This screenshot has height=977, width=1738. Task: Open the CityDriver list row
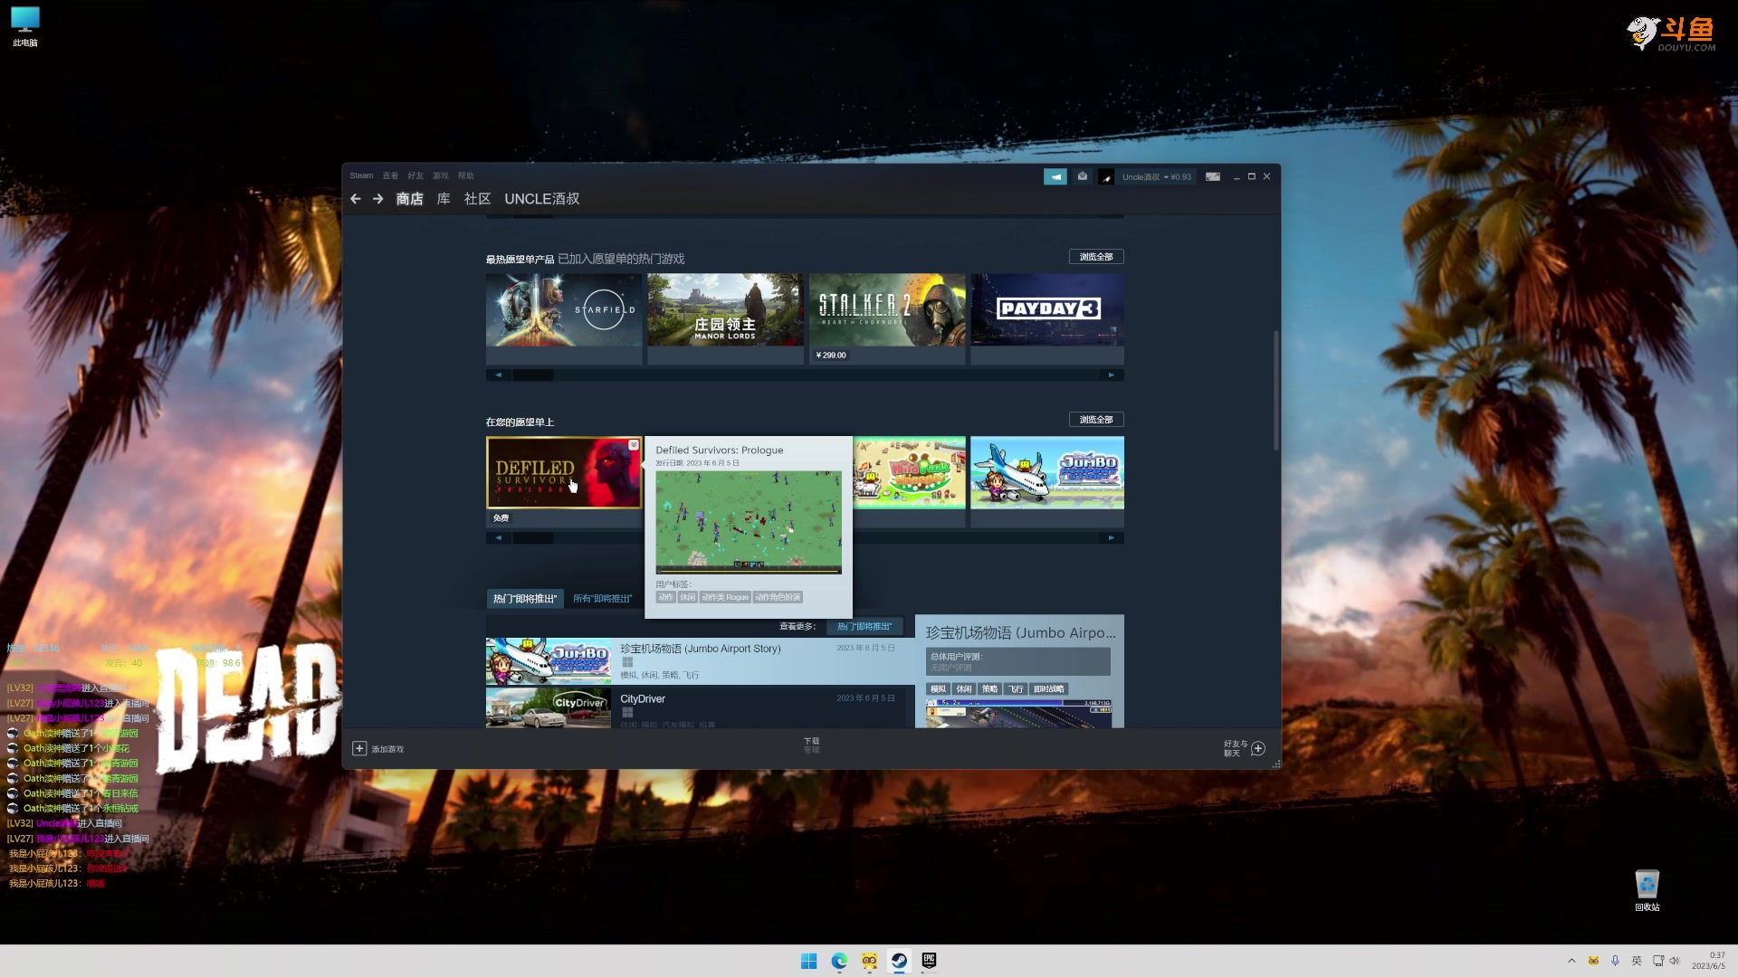(x=695, y=708)
